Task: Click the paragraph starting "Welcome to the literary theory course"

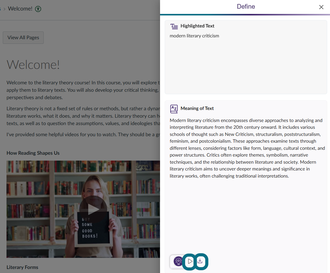Action: [83, 90]
